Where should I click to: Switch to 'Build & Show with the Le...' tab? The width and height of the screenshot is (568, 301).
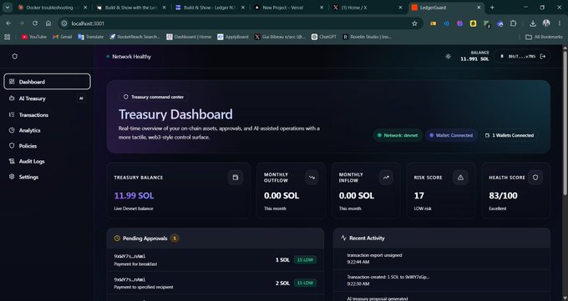click(x=130, y=8)
